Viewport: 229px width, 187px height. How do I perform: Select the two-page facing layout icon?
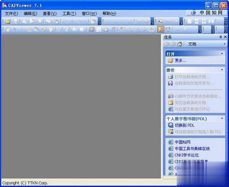pyautogui.click(x=211, y=21)
